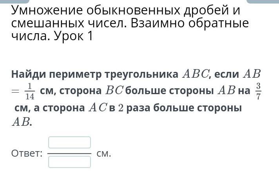The image size is (279, 175).
Task: Click the fraction bar between the answer fields
Action: [69, 154]
